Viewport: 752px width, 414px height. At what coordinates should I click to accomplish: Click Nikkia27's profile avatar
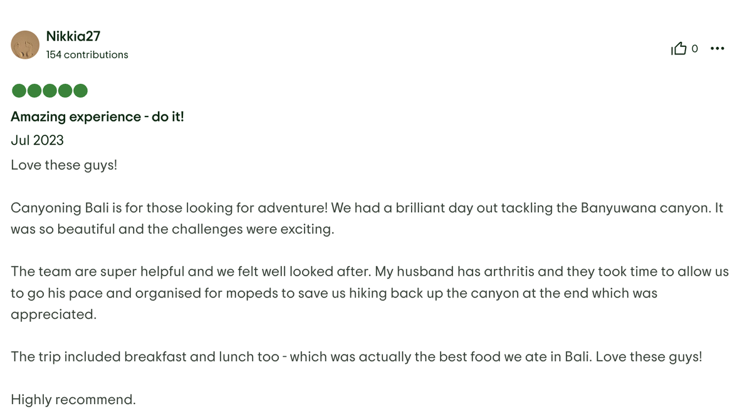pos(25,45)
